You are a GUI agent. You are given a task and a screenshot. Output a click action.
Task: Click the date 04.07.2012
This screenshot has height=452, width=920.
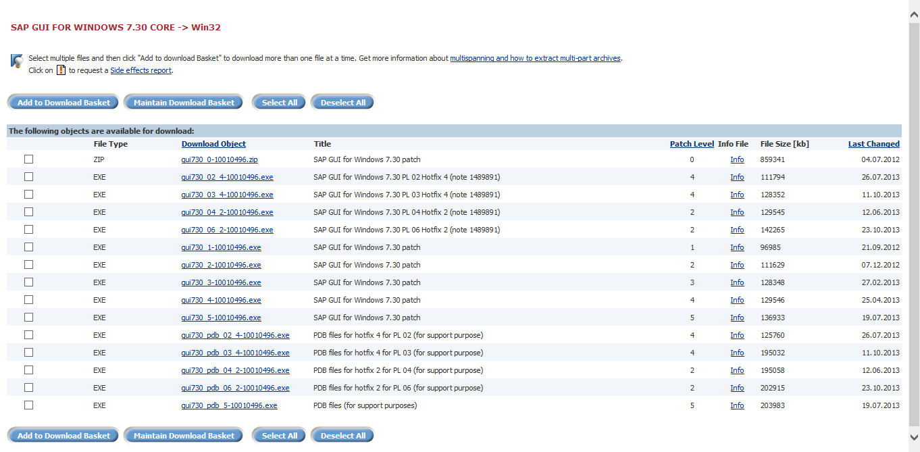click(880, 159)
